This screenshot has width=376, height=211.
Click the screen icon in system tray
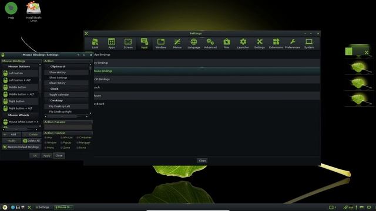[x=331, y=207]
